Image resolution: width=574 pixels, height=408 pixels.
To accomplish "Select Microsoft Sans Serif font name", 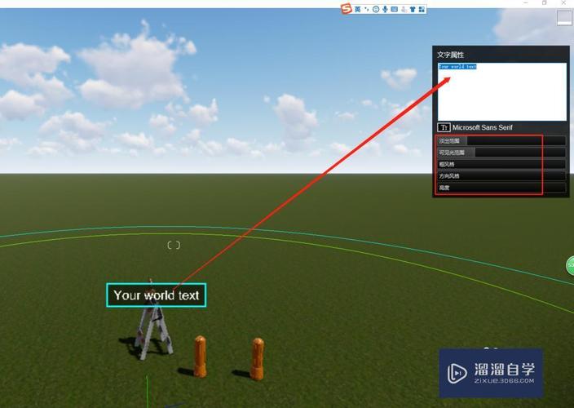I will coord(483,127).
